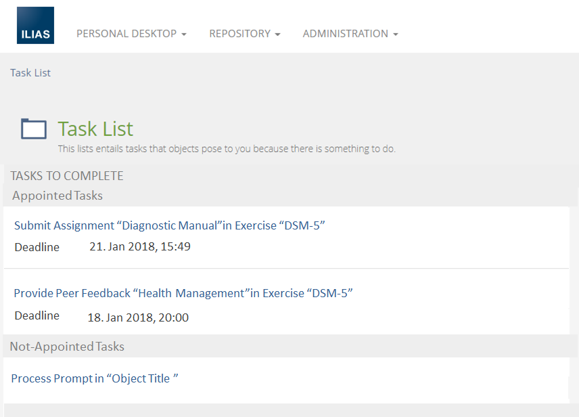Click the caret arrow next to Personal Desktop
This screenshot has height=417, width=579.
pos(184,35)
